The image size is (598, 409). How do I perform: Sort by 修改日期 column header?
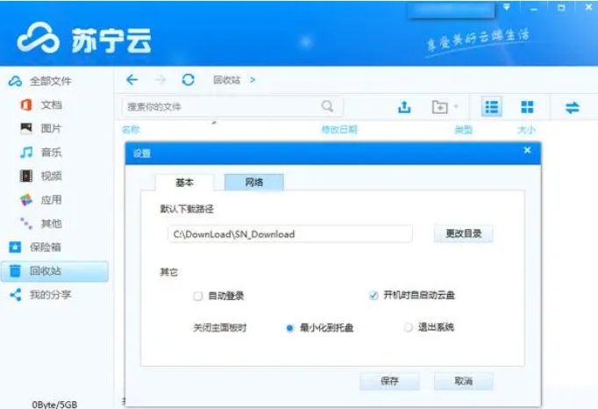tap(339, 130)
